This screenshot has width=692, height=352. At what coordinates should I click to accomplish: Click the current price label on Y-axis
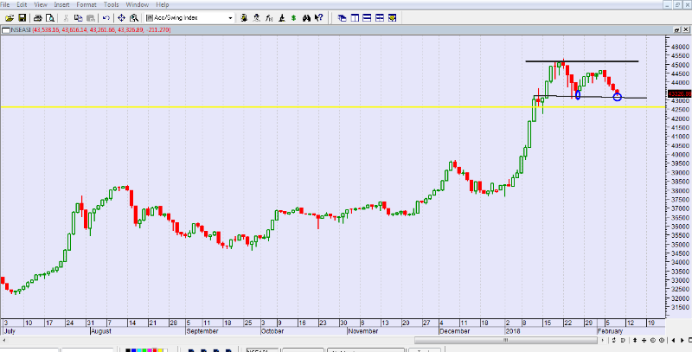(x=680, y=94)
